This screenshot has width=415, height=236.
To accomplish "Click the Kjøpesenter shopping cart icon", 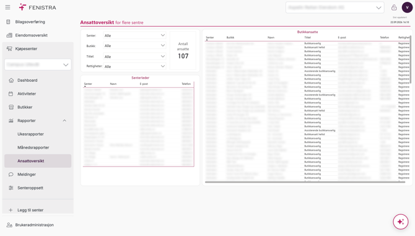I will tap(9, 49).
